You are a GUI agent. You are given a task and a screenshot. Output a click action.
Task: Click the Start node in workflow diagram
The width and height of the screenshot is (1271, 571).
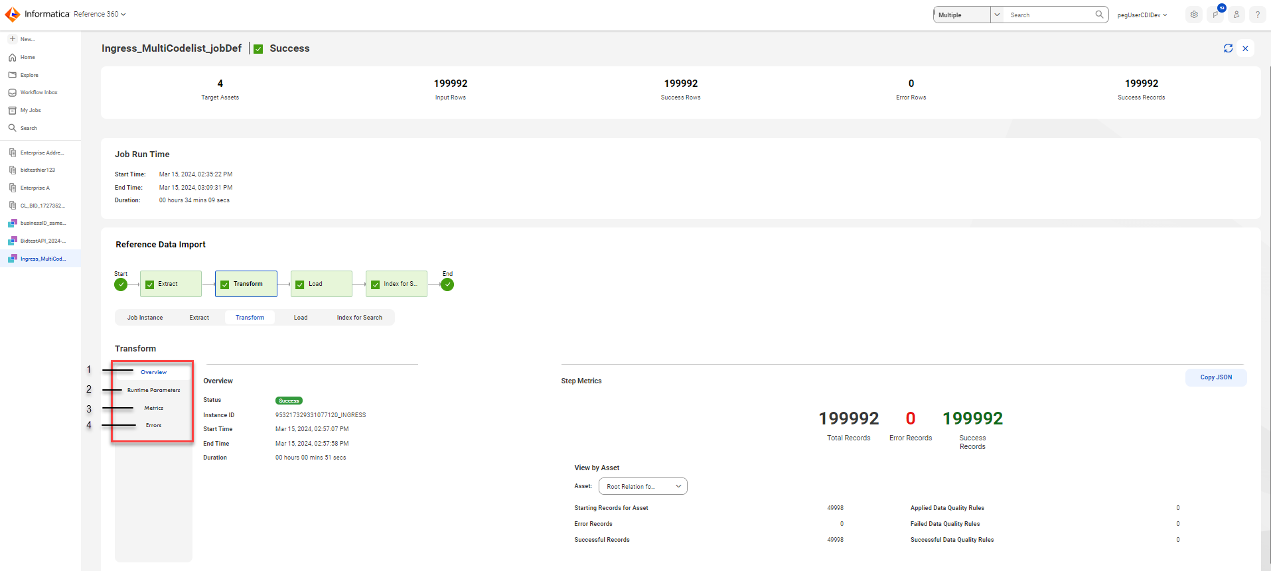121,285
